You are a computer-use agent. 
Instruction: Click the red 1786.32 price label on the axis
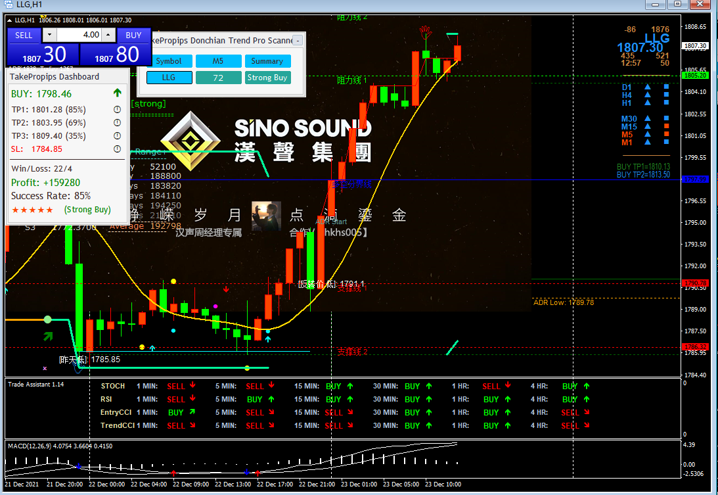coord(695,347)
